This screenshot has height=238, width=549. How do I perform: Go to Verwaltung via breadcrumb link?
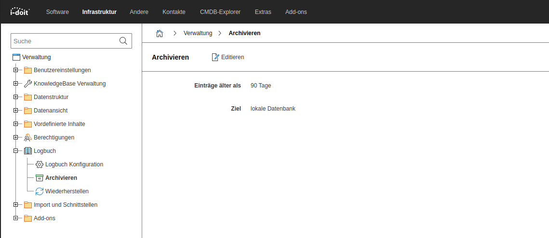198,33
